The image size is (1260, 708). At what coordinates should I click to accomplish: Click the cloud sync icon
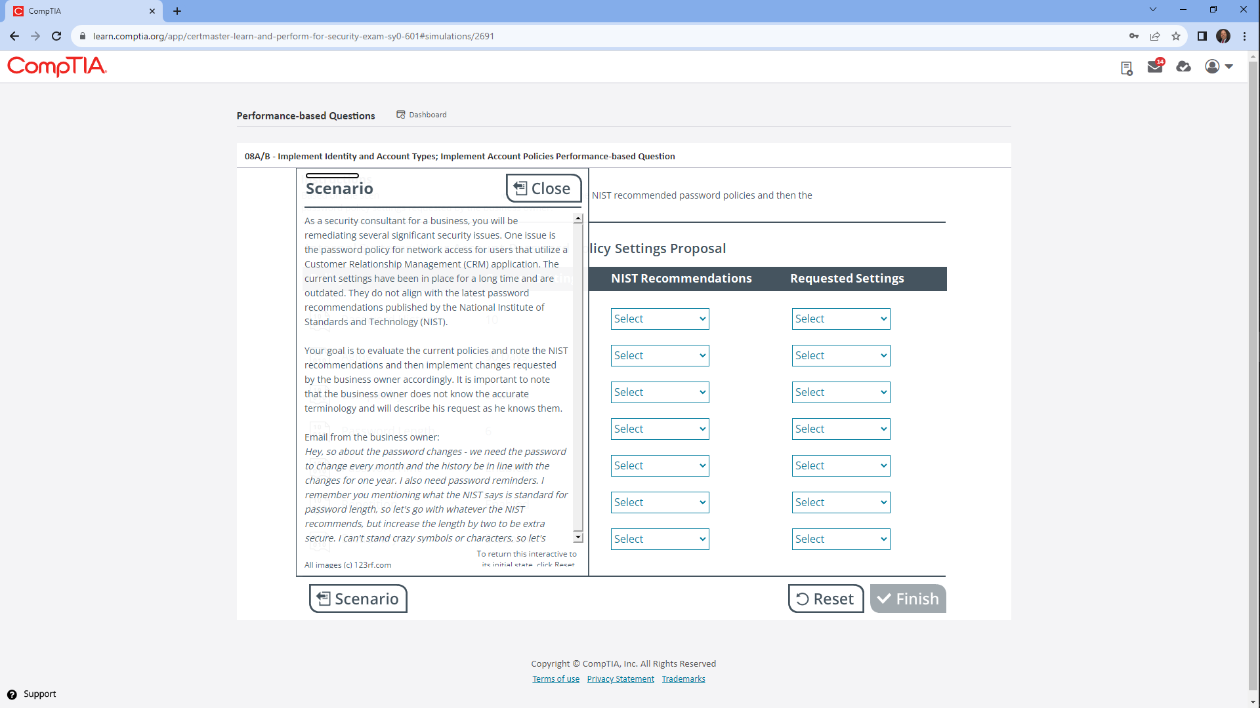click(x=1183, y=67)
